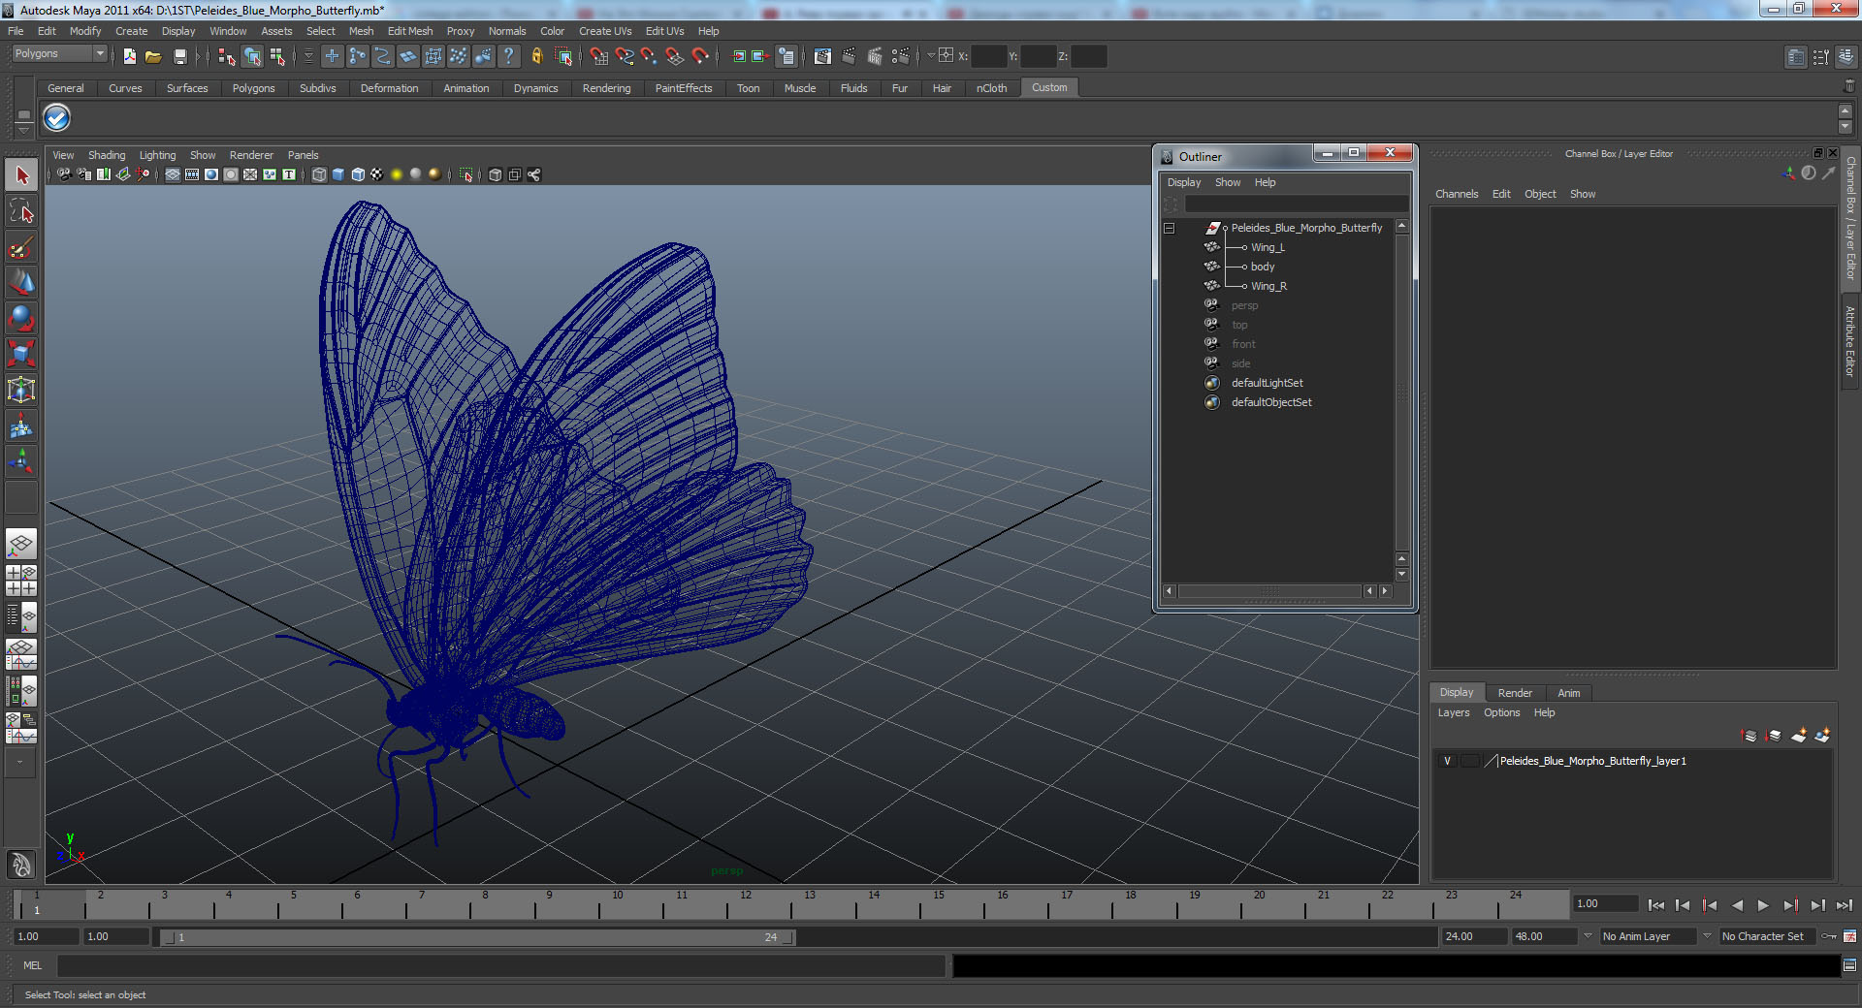Viewport: 1862px width, 1008px height.
Task: Enable textured display checker icon
Action: click(x=377, y=174)
